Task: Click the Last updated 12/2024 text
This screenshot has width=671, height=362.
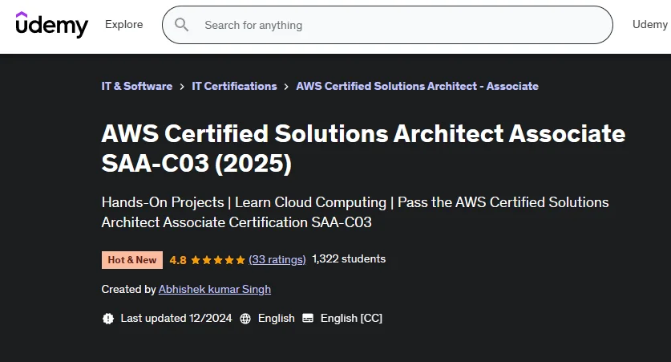Action: point(176,319)
